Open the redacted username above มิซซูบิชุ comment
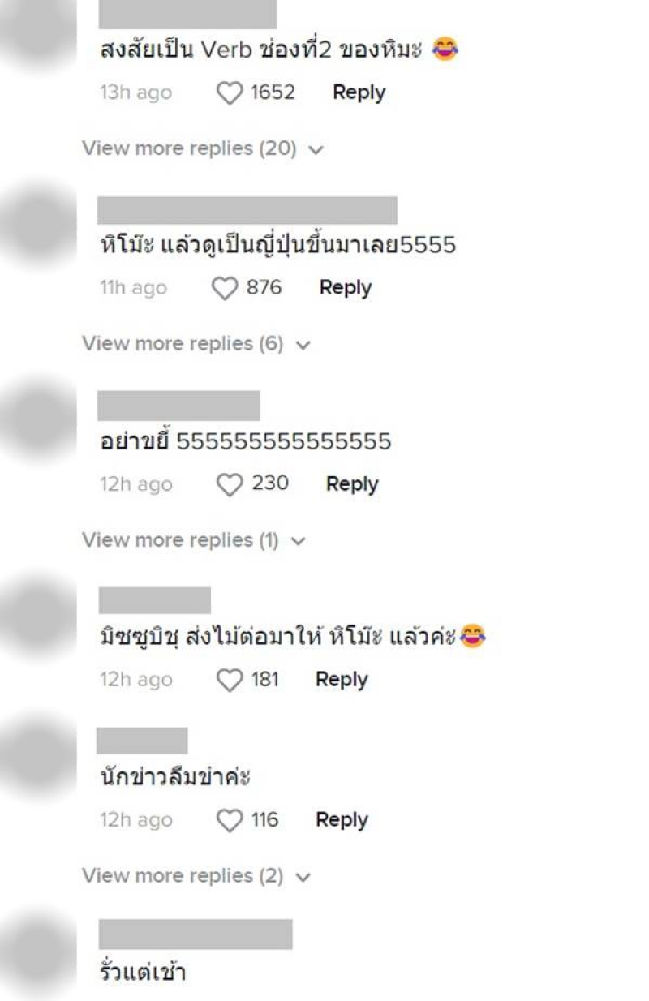 (154, 600)
